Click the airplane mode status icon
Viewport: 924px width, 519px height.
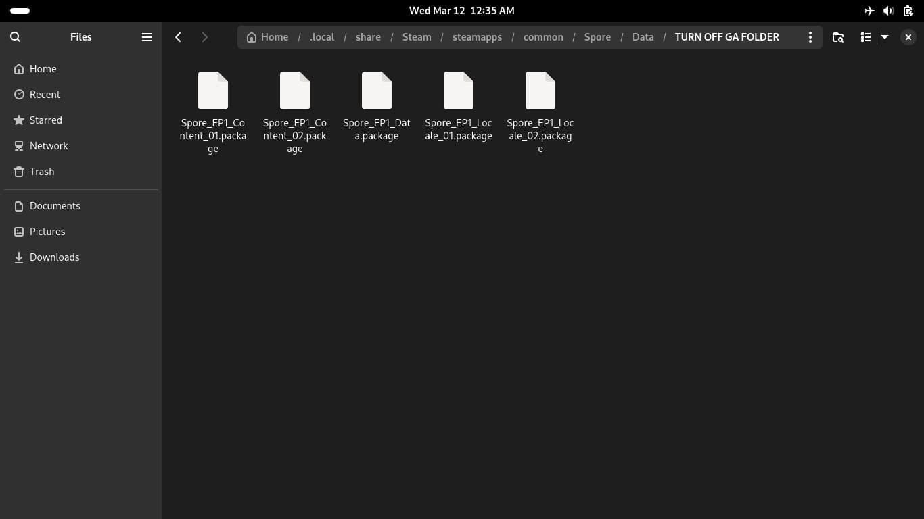[x=870, y=11]
